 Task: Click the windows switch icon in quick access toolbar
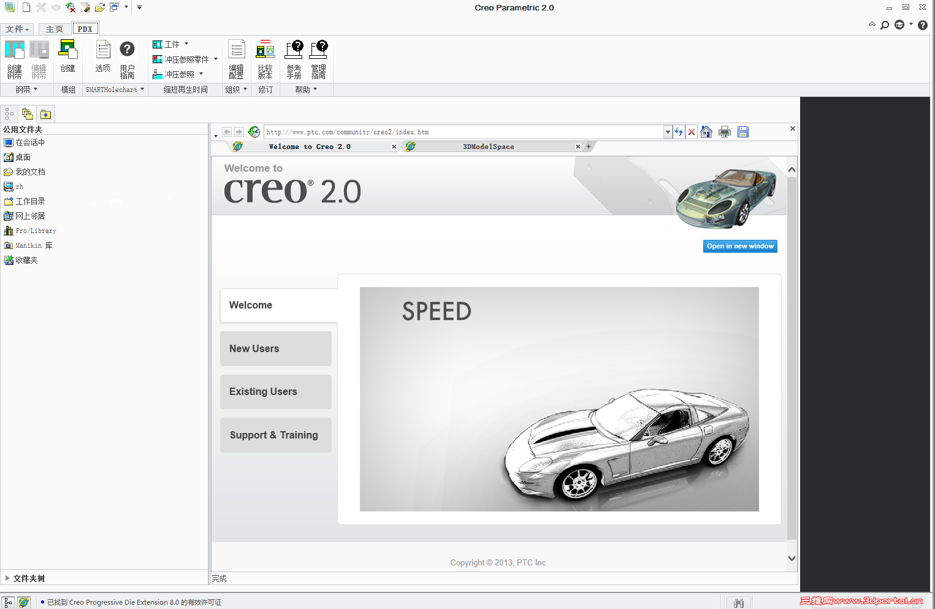pyautogui.click(x=114, y=7)
